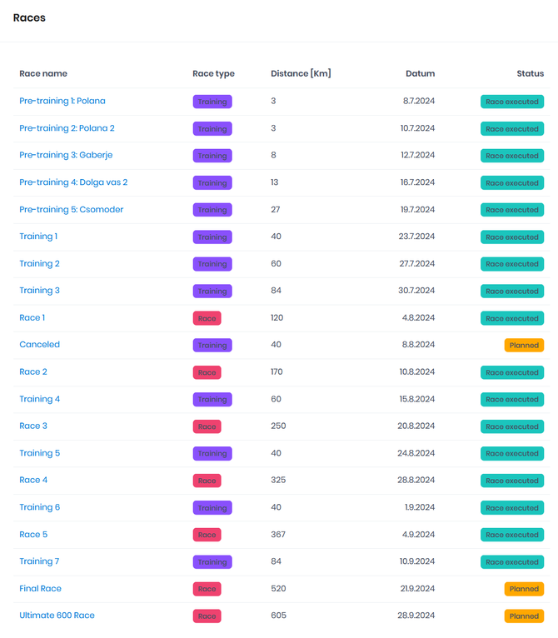Open the Race 1 link
The height and width of the screenshot is (638, 558).
click(32, 317)
